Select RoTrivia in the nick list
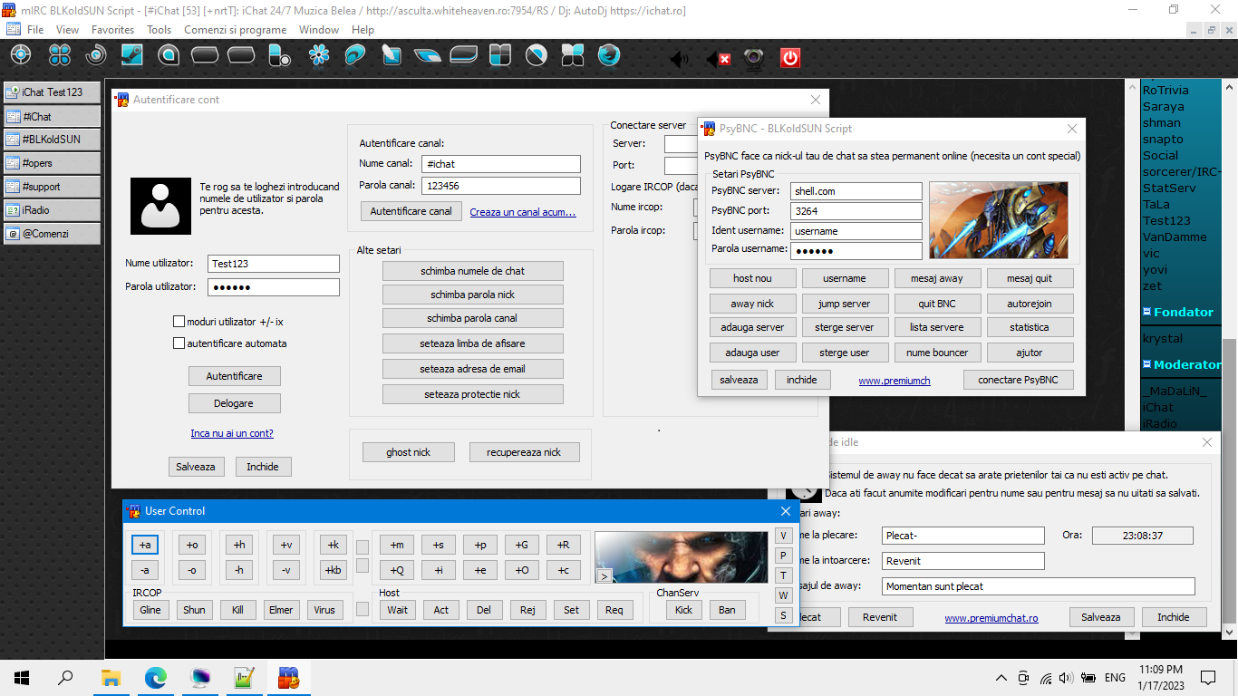Viewport: 1238px width, 696px height. tap(1165, 90)
